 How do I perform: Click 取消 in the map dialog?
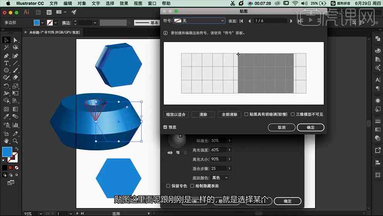[281, 127]
